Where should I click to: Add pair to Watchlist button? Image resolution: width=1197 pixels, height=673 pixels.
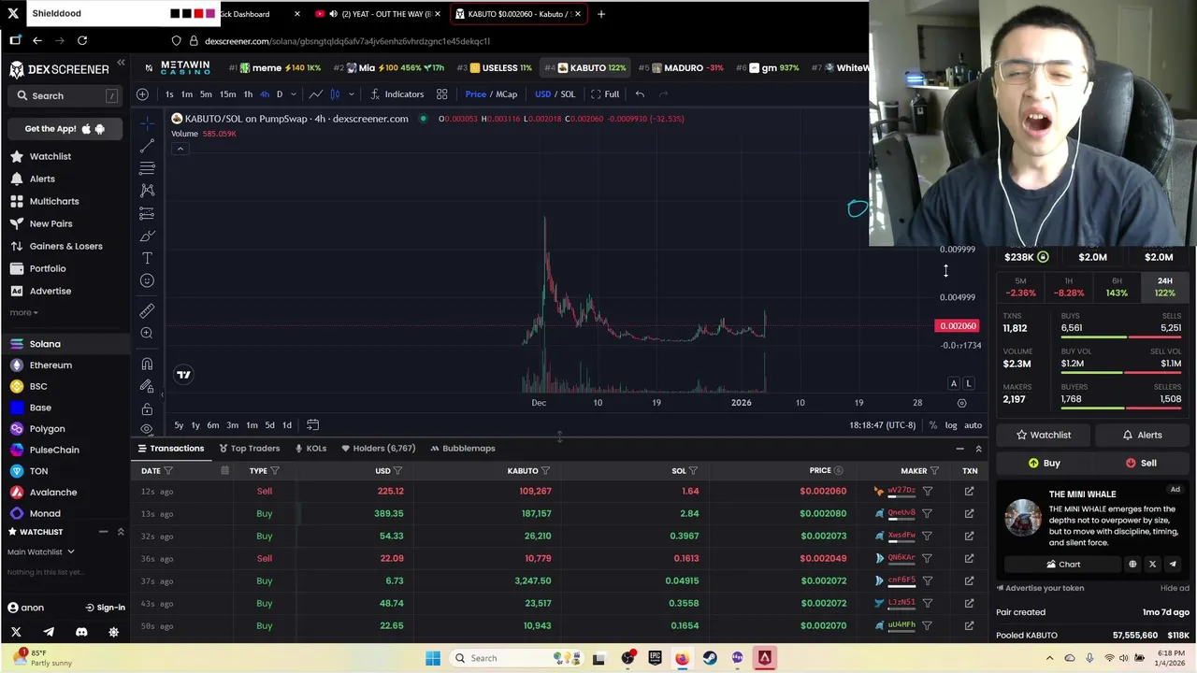1044,435
